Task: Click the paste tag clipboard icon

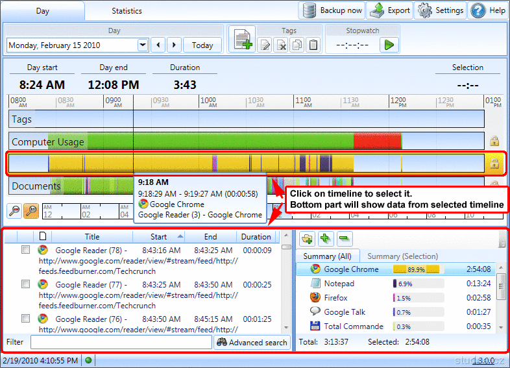Action: [x=313, y=45]
